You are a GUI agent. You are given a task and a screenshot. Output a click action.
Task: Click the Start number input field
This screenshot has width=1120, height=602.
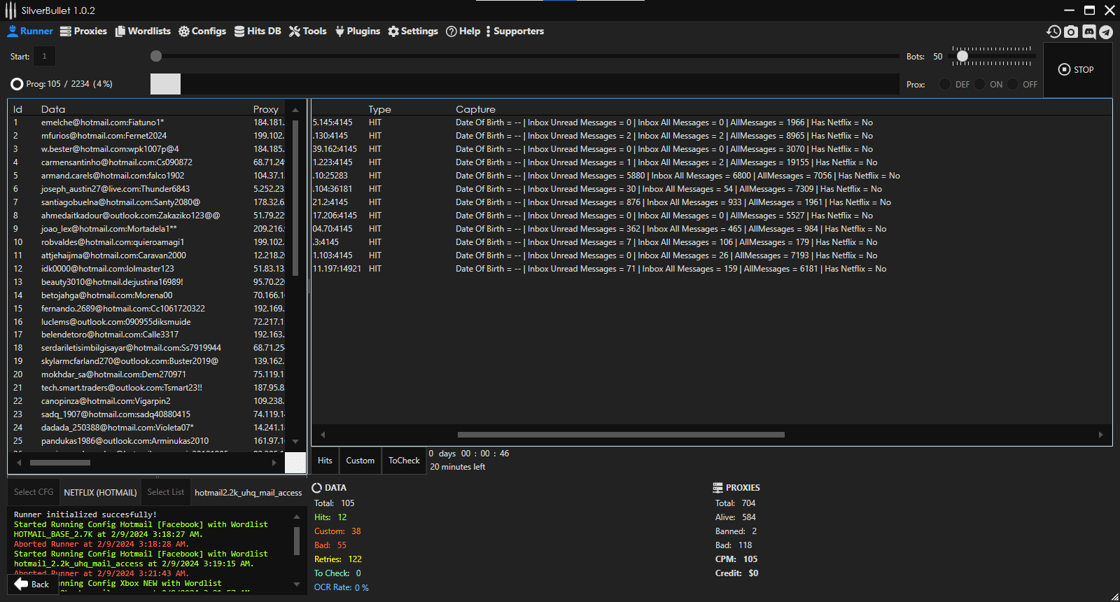[x=45, y=56]
